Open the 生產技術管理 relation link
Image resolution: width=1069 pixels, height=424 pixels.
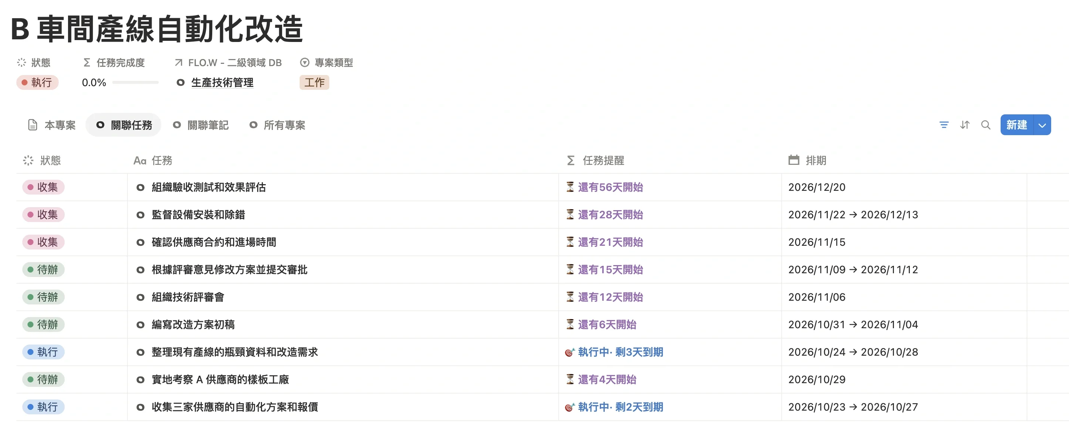(222, 82)
